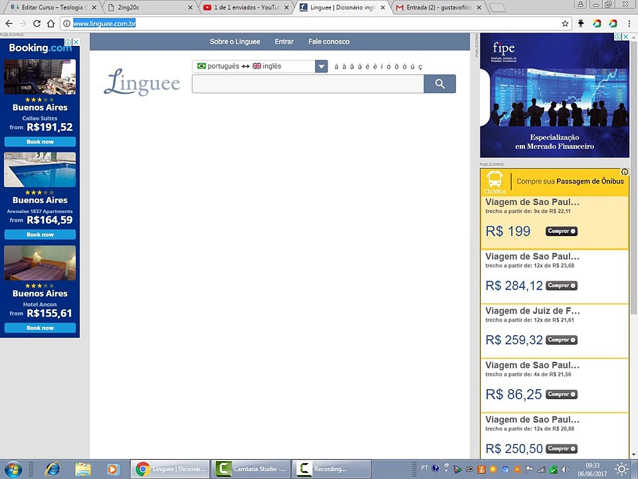The height and width of the screenshot is (479, 638).
Task: Click the pool photo of Arenales Apartments
Action: [40, 170]
